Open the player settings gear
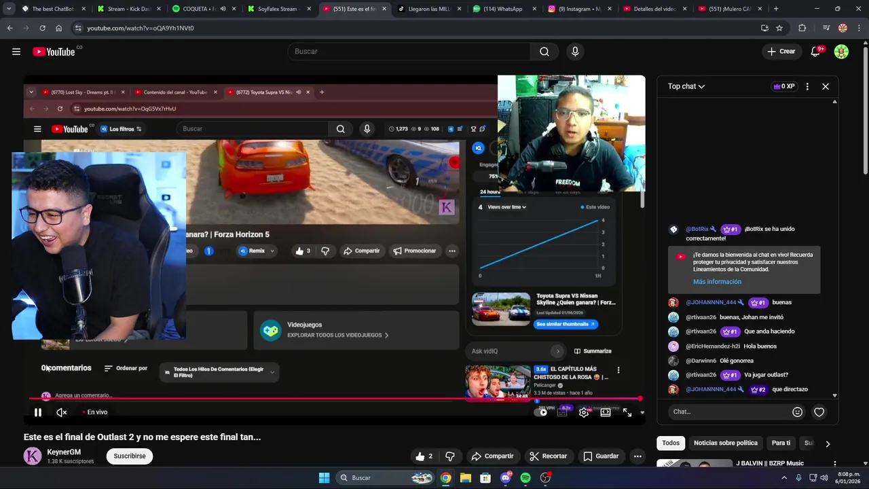Image resolution: width=869 pixels, height=489 pixels. (x=584, y=412)
